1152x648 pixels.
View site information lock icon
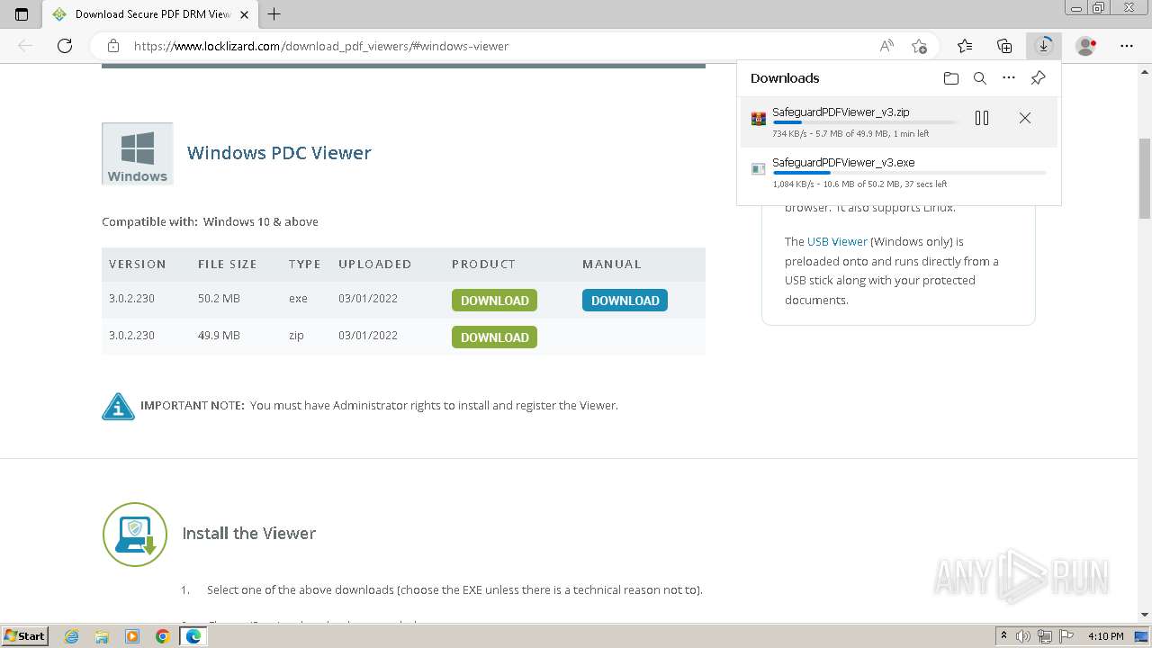(113, 46)
